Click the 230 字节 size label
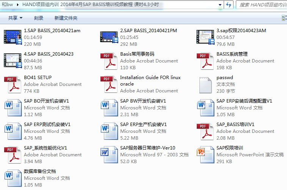The width and height of the screenshot is (287, 190). (x=226, y=91)
